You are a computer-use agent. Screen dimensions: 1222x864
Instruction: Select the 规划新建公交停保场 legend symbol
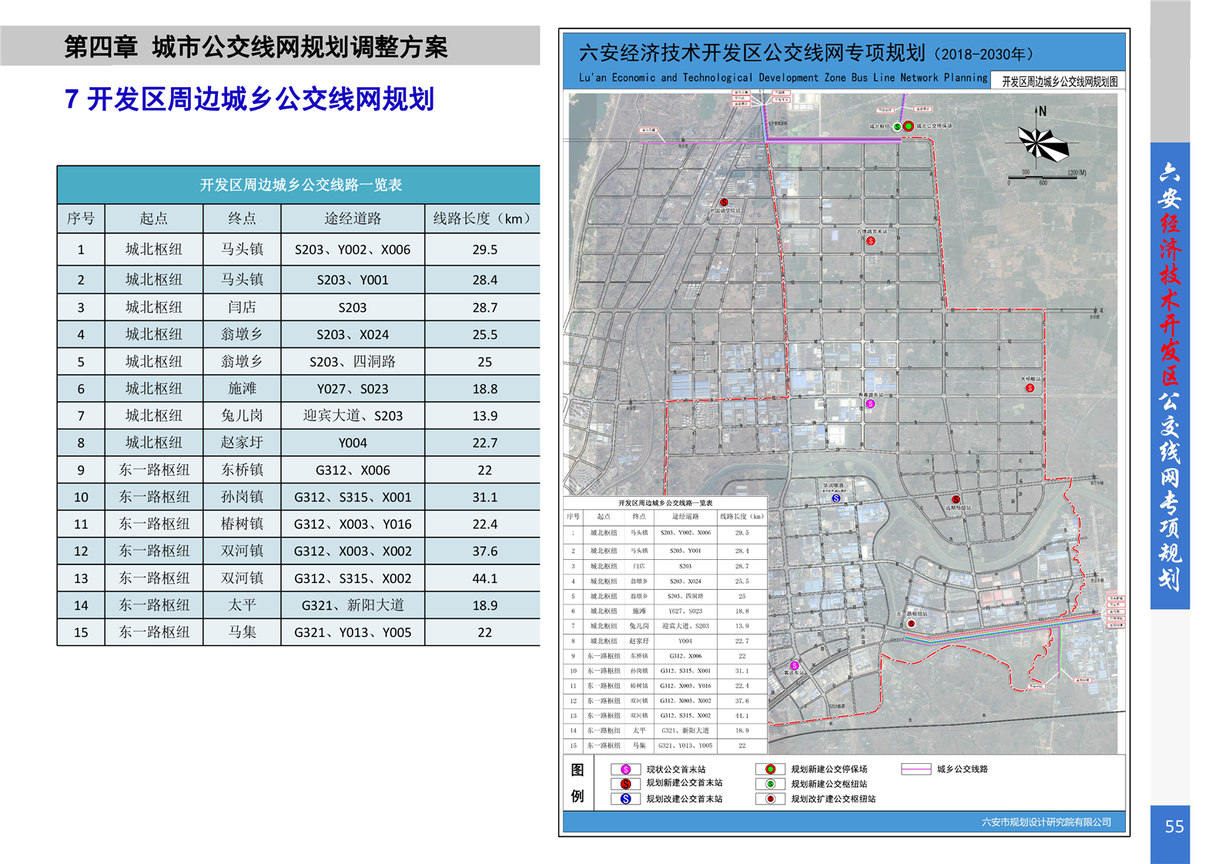coord(770,769)
